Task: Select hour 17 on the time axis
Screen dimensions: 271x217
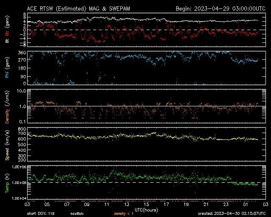Action: click(166, 204)
